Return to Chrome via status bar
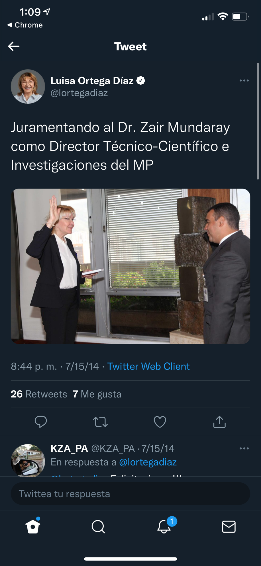 click(25, 25)
